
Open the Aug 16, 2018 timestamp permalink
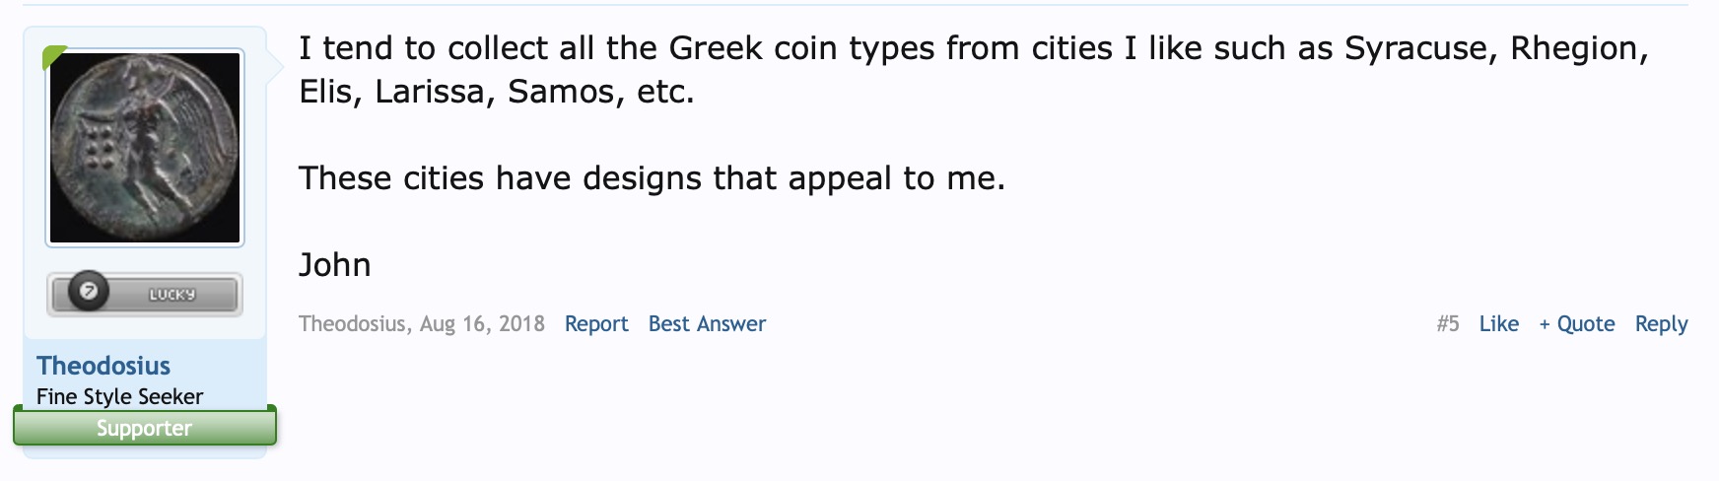tap(482, 323)
